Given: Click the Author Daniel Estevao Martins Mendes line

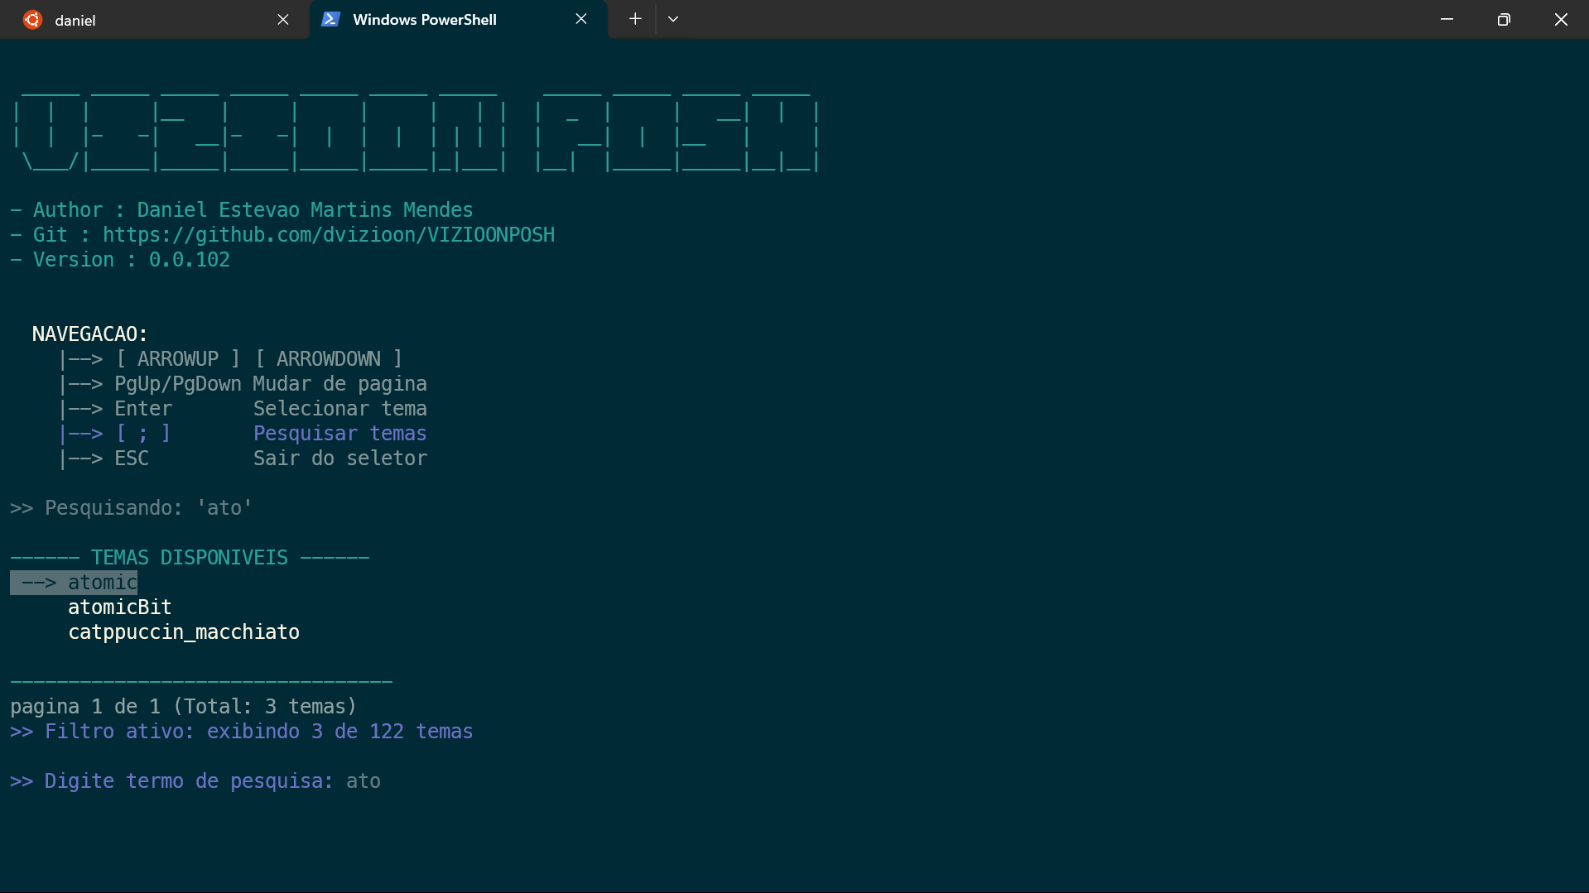Looking at the screenshot, I should (242, 210).
